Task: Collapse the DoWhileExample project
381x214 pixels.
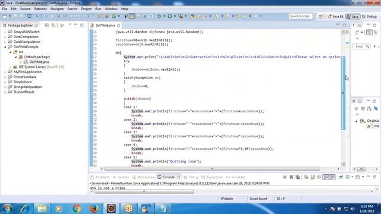Action: [5, 47]
